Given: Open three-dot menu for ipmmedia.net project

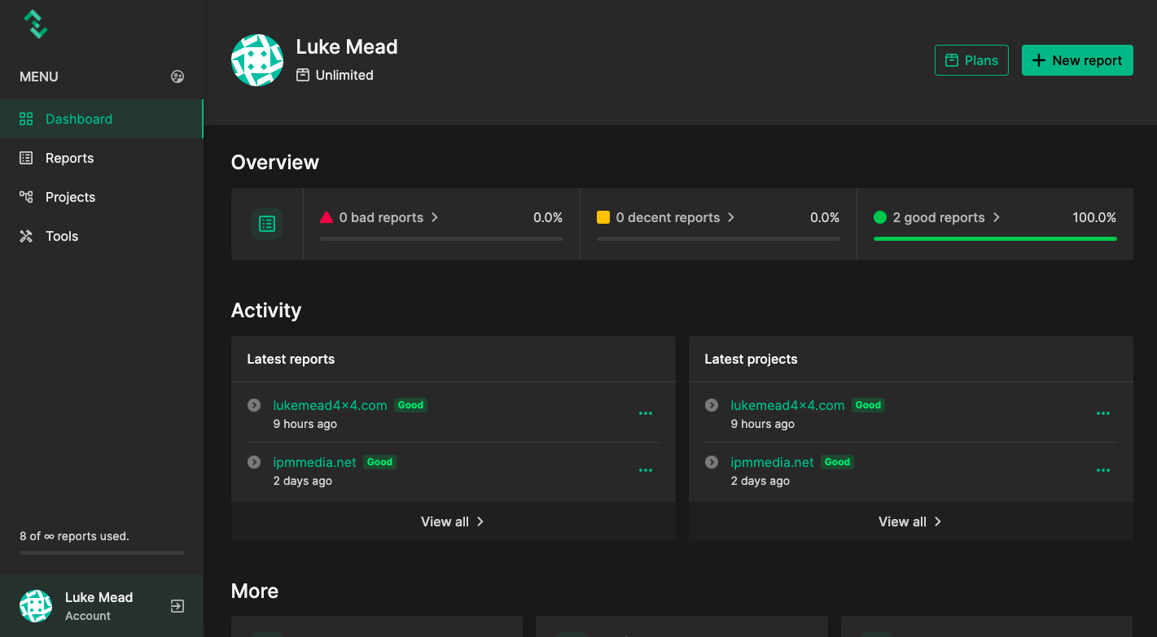Looking at the screenshot, I should (x=1103, y=470).
